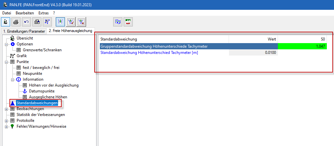The height and width of the screenshot is (146, 334).
Task: Click the network graphic toolbar icon
Action: point(47,22)
